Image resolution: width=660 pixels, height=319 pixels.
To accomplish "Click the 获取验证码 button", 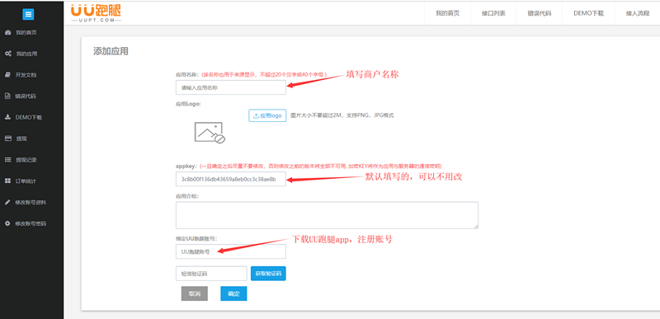I will point(268,274).
